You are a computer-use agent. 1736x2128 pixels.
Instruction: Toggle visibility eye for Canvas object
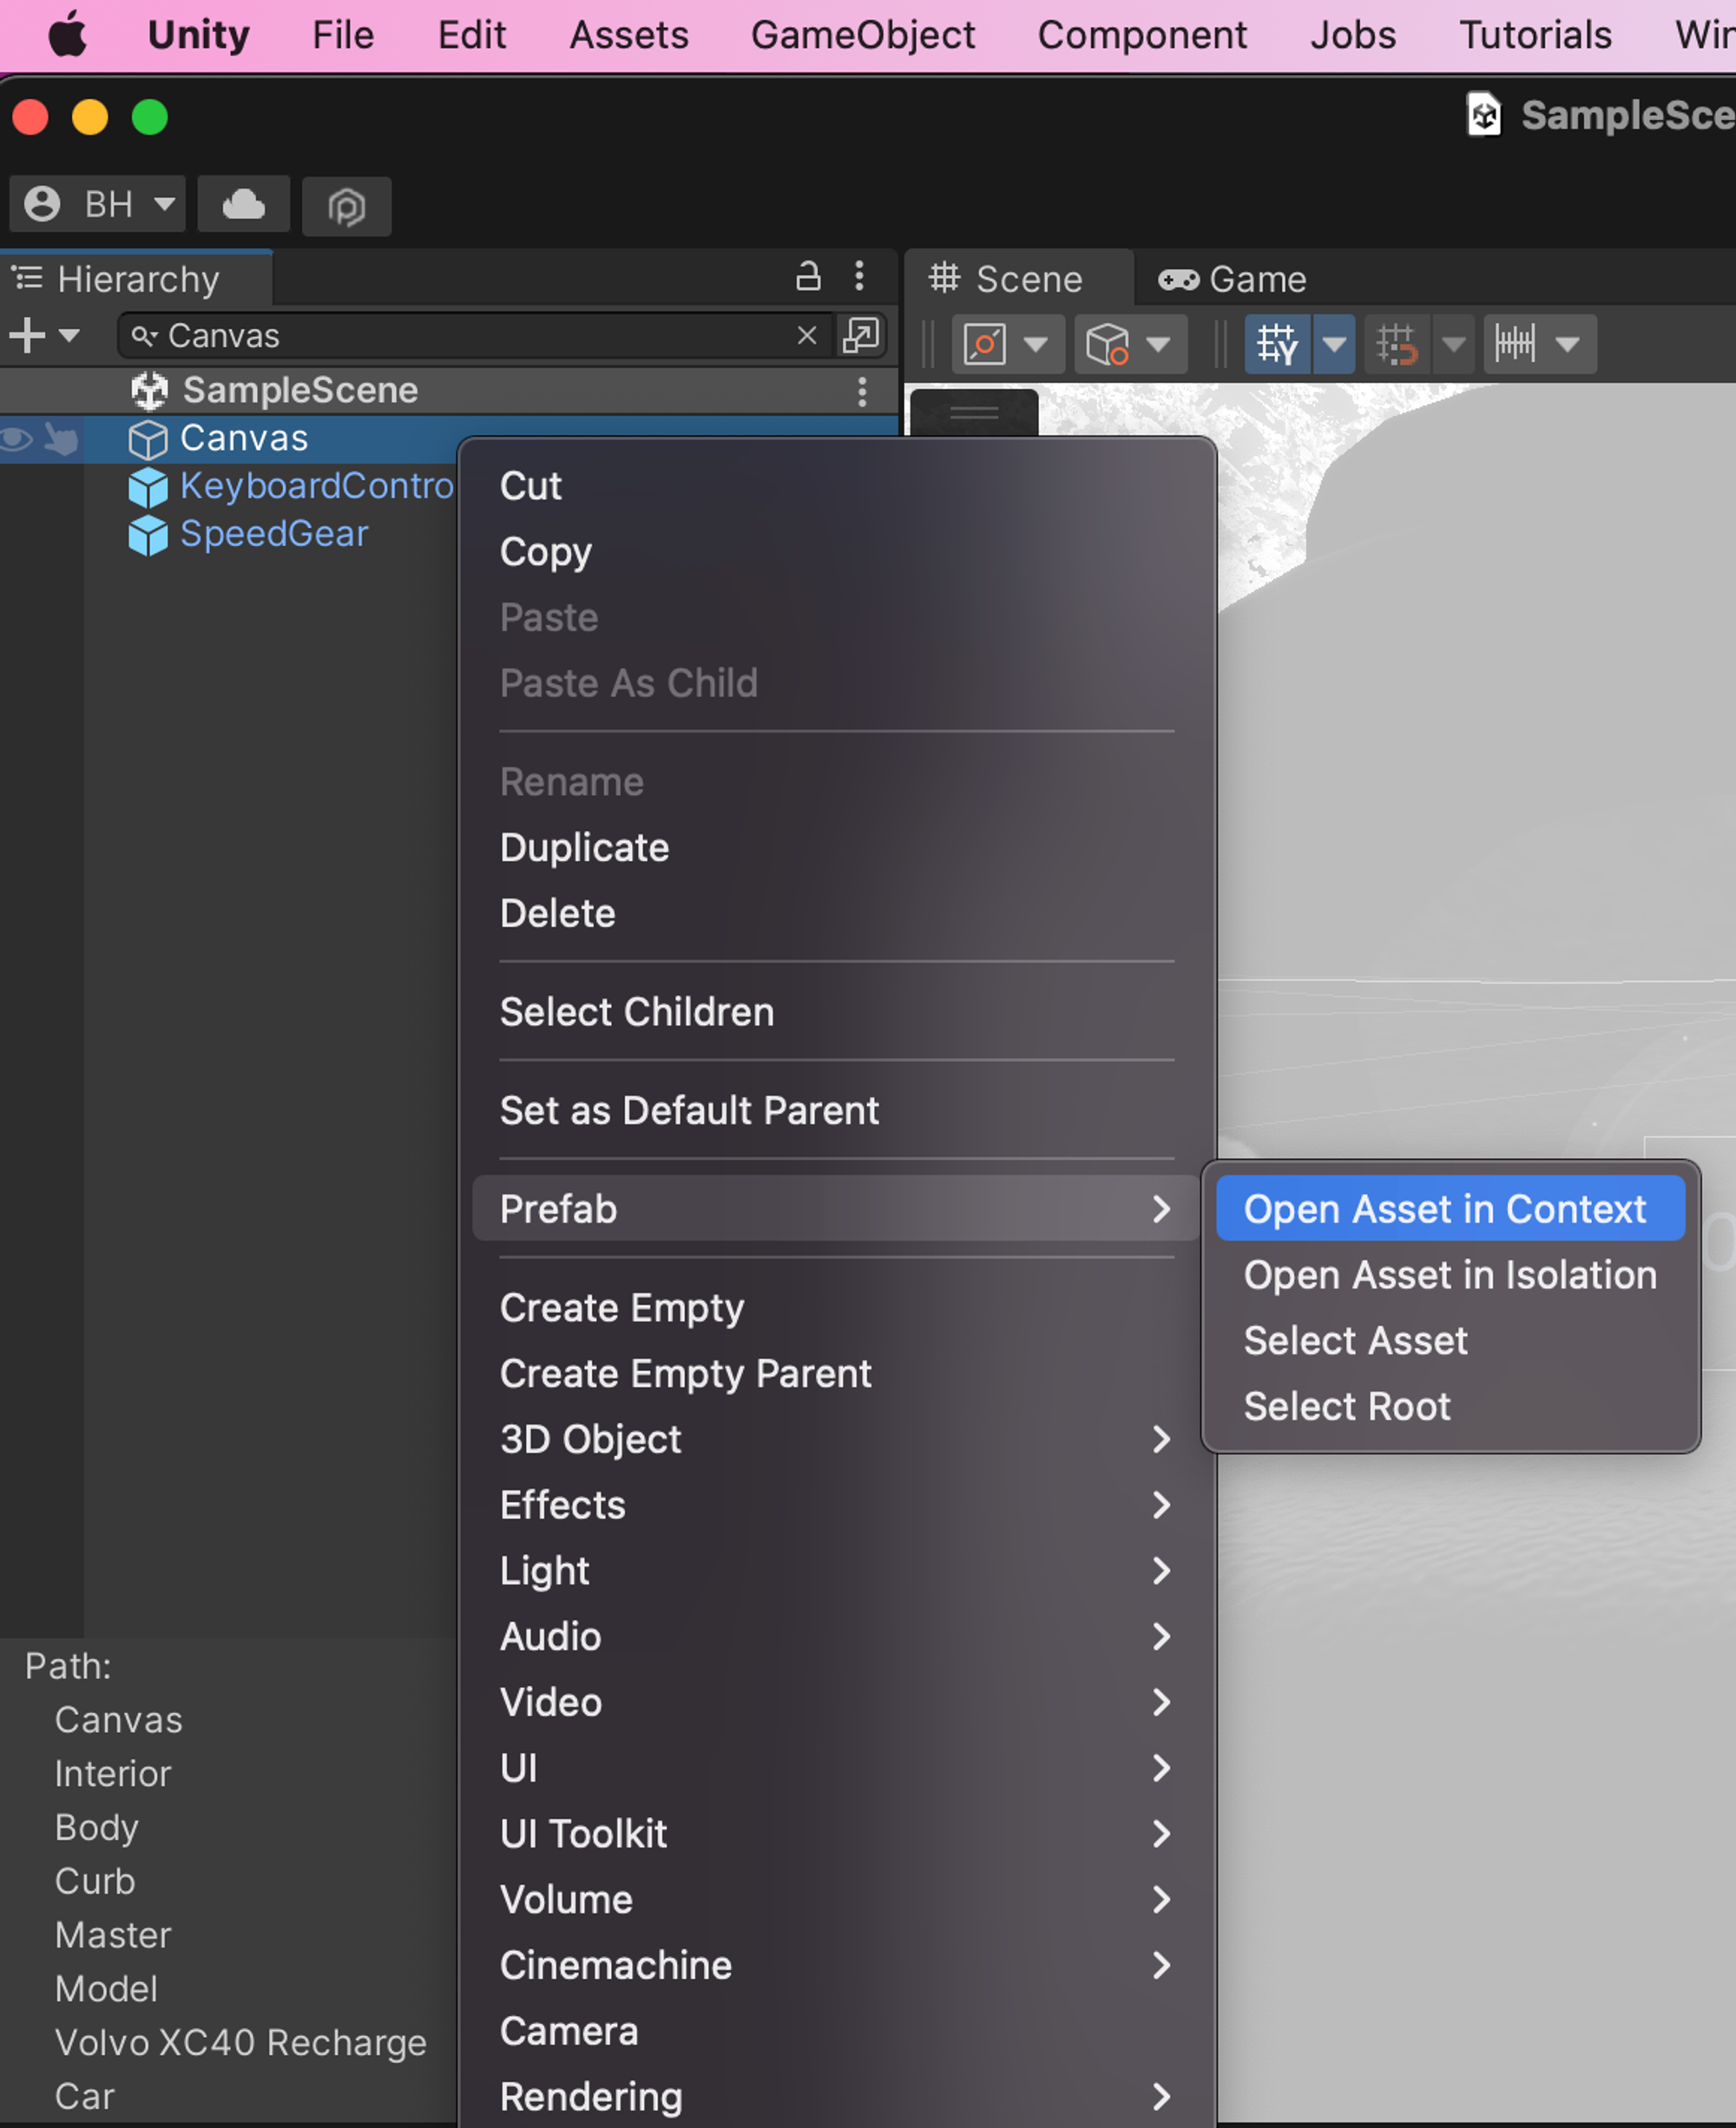17,439
